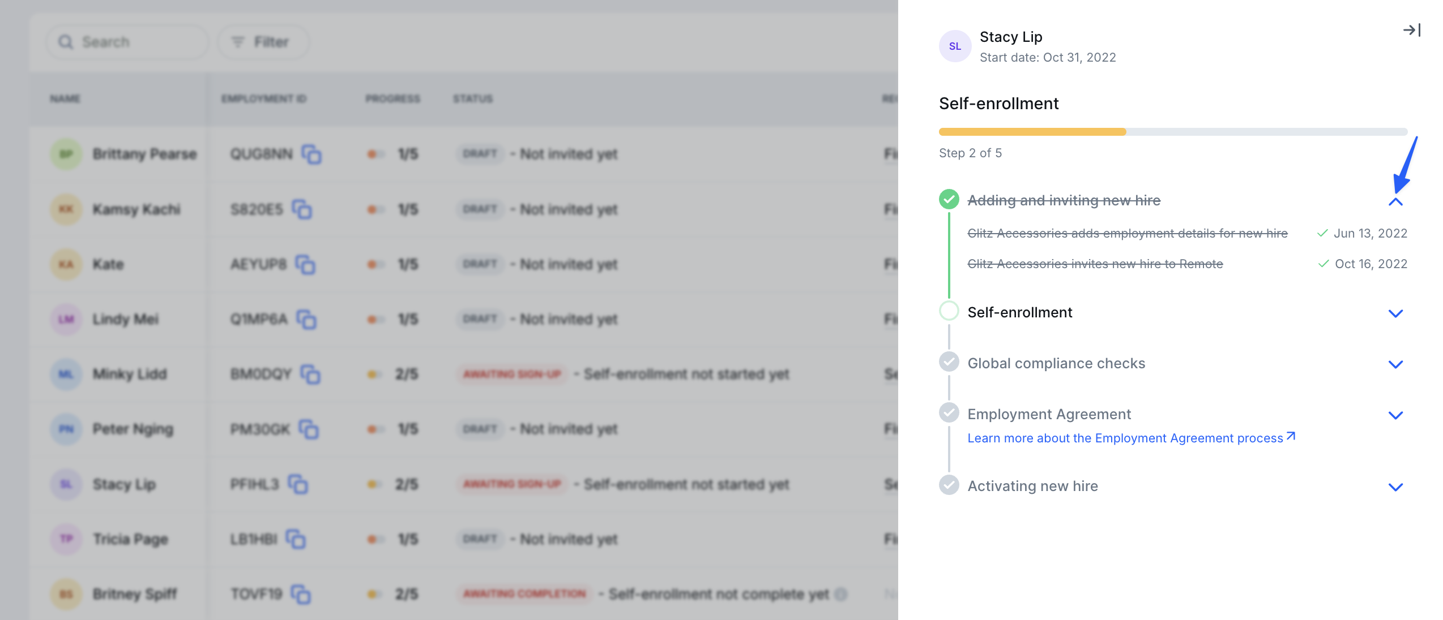Click Global compliance checks step circle
1443x620 pixels.
[949, 362]
